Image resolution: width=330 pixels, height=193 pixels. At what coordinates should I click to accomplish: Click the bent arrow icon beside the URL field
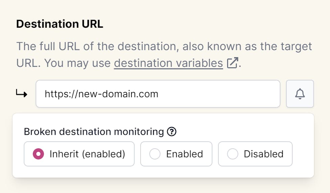coord(22,94)
